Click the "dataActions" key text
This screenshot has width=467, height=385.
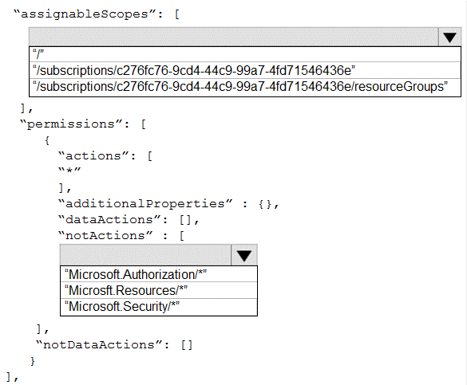109,220
